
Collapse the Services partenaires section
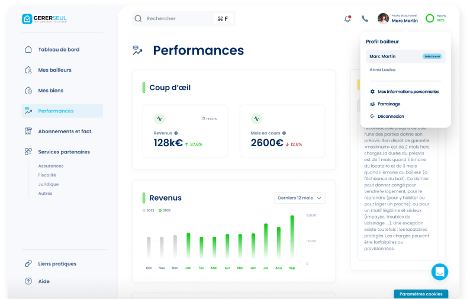pos(64,152)
